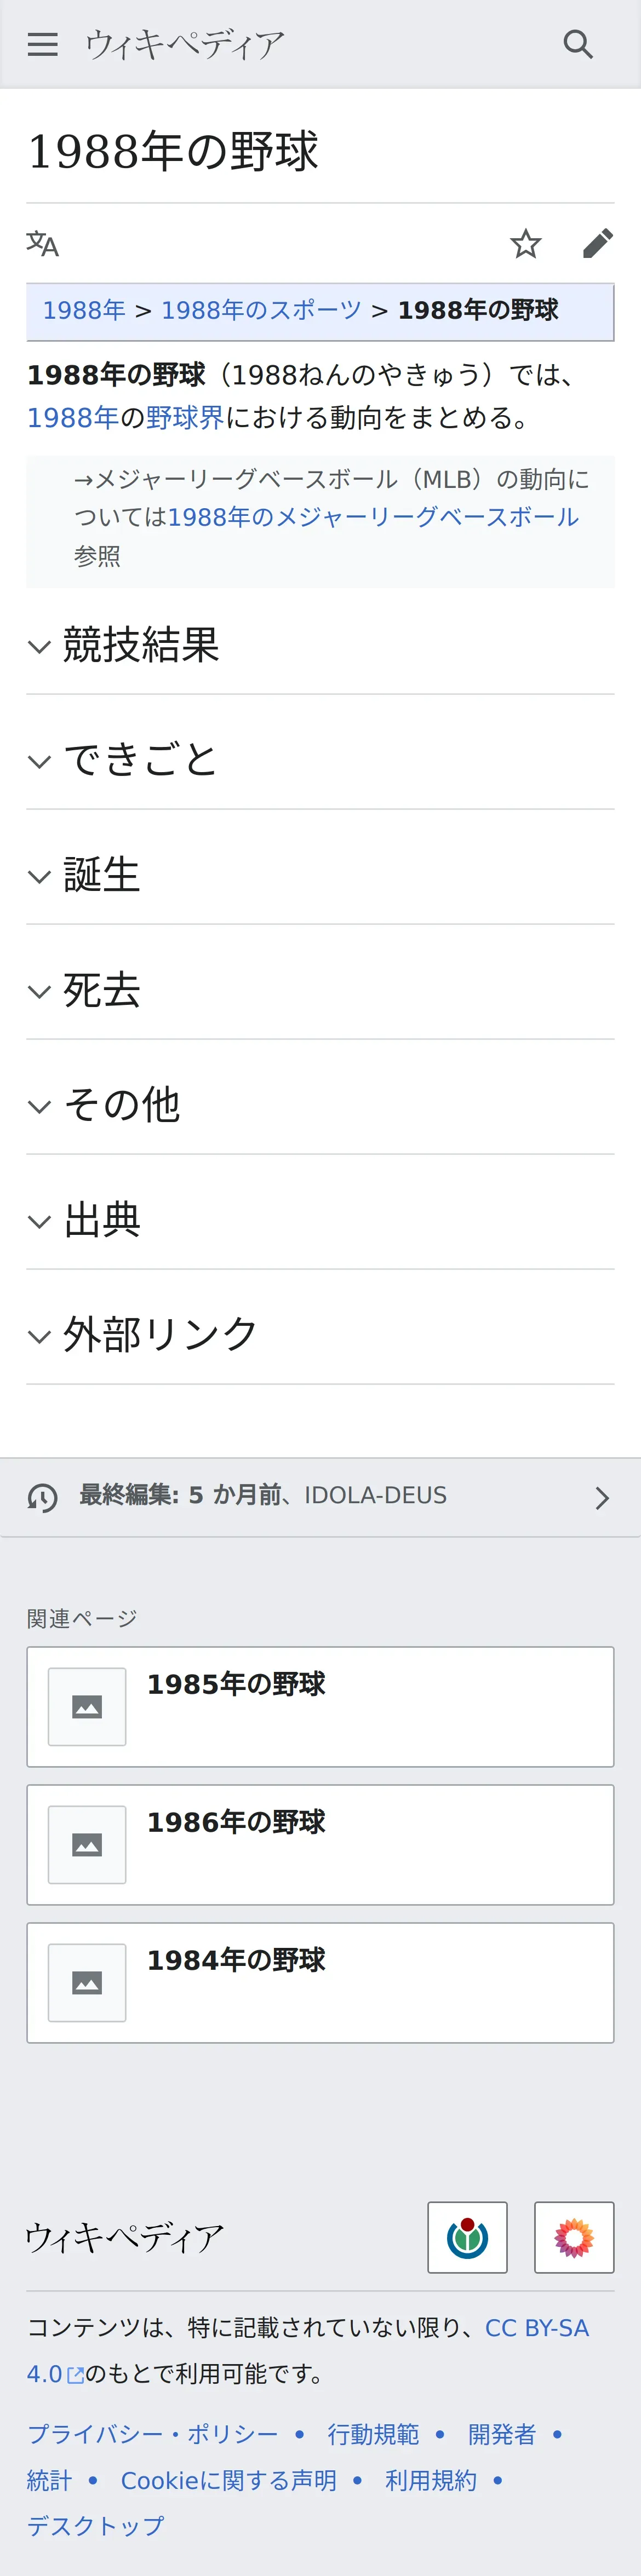
Task: Click the MediaWiki flower logo badge
Action: 573,2237
